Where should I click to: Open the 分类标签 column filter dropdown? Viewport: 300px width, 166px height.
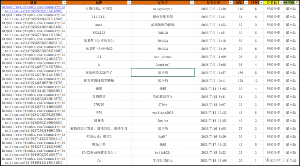pyautogui.click(x=281, y=2)
